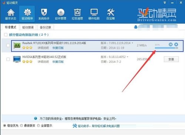Switch to 标准模式 tab
Image resolution: width=185 pixels, height=135 pixels.
tap(11, 27)
